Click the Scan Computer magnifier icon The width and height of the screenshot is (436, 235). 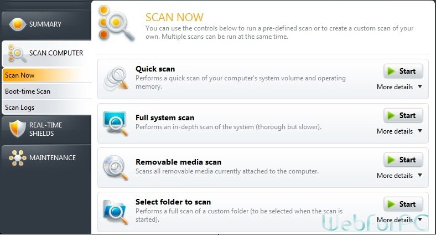click(17, 53)
